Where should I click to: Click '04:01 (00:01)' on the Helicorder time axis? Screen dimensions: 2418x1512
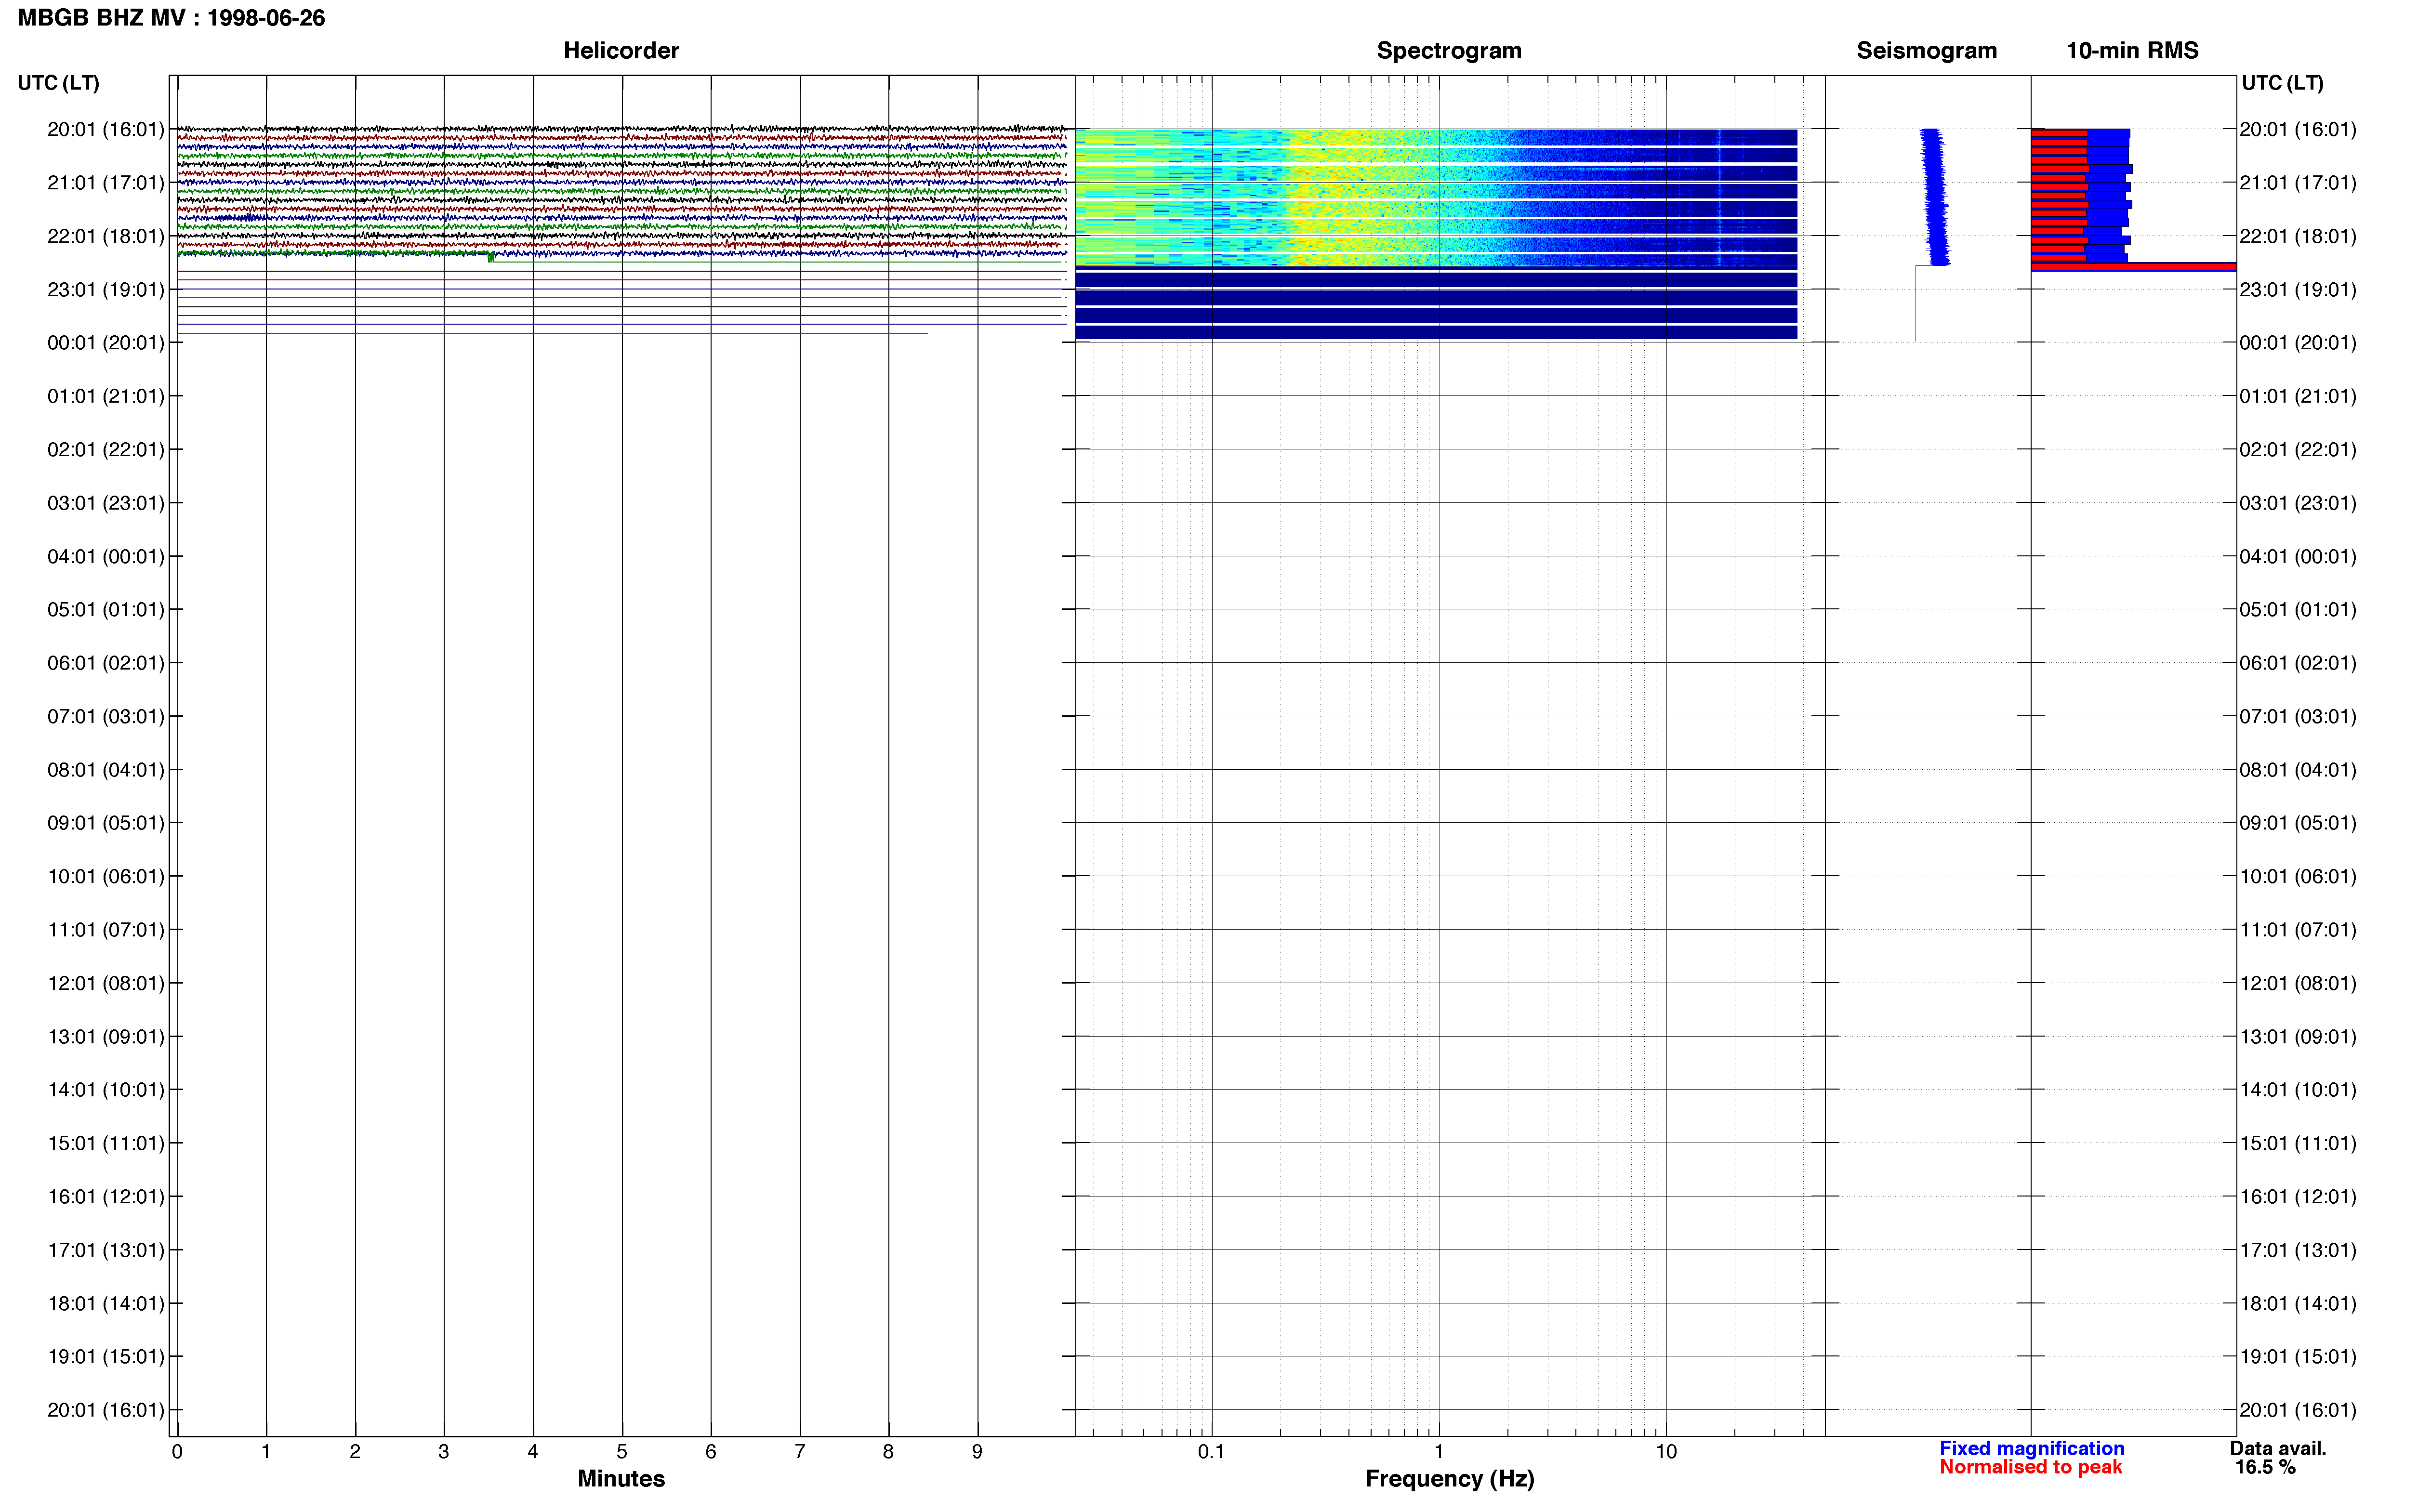106,556
